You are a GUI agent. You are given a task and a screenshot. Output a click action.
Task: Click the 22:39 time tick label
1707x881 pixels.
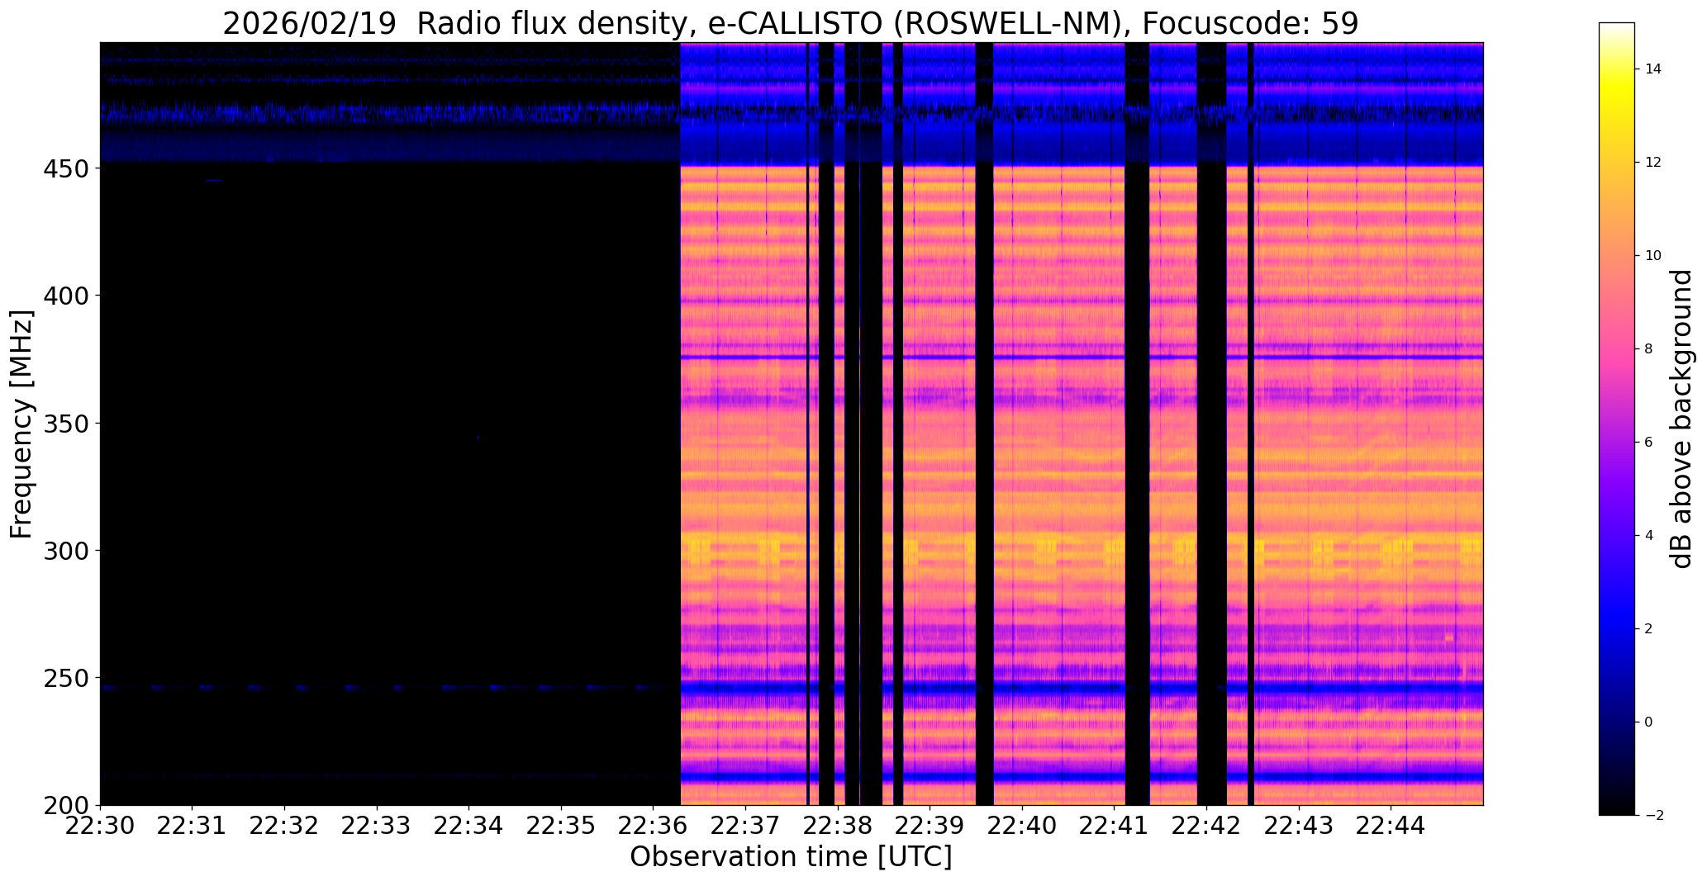point(930,825)
